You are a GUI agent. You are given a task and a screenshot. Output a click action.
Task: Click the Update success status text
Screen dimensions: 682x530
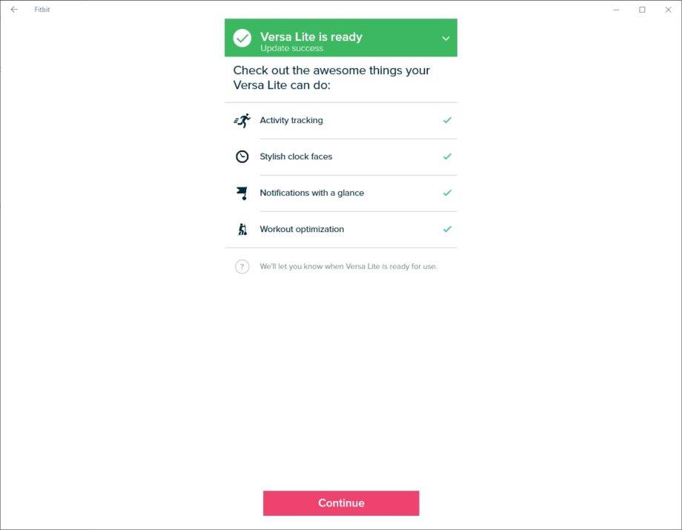point(291,48)
